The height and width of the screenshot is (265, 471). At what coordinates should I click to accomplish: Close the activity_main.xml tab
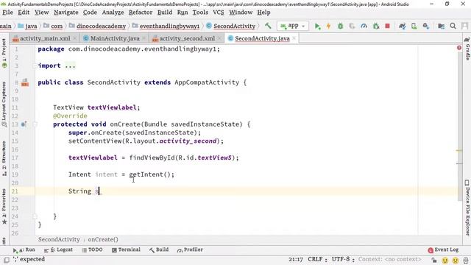(75, 38)
